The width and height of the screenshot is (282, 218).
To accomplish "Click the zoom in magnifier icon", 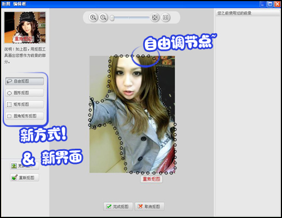I will click(x=93, y=17).
